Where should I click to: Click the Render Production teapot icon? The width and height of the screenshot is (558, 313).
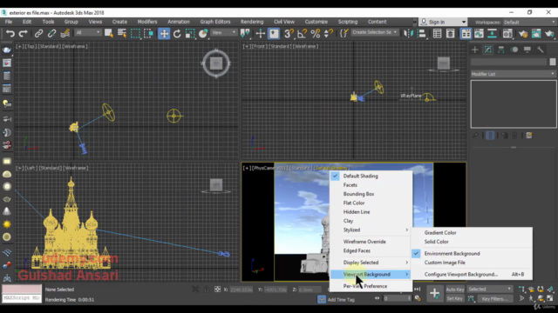point(549,33)
